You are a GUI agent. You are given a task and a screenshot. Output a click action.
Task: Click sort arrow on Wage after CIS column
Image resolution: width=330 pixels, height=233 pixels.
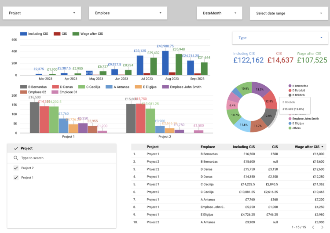323,147
